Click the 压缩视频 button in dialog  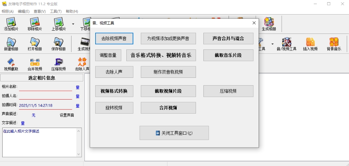(x=228, y=91)
